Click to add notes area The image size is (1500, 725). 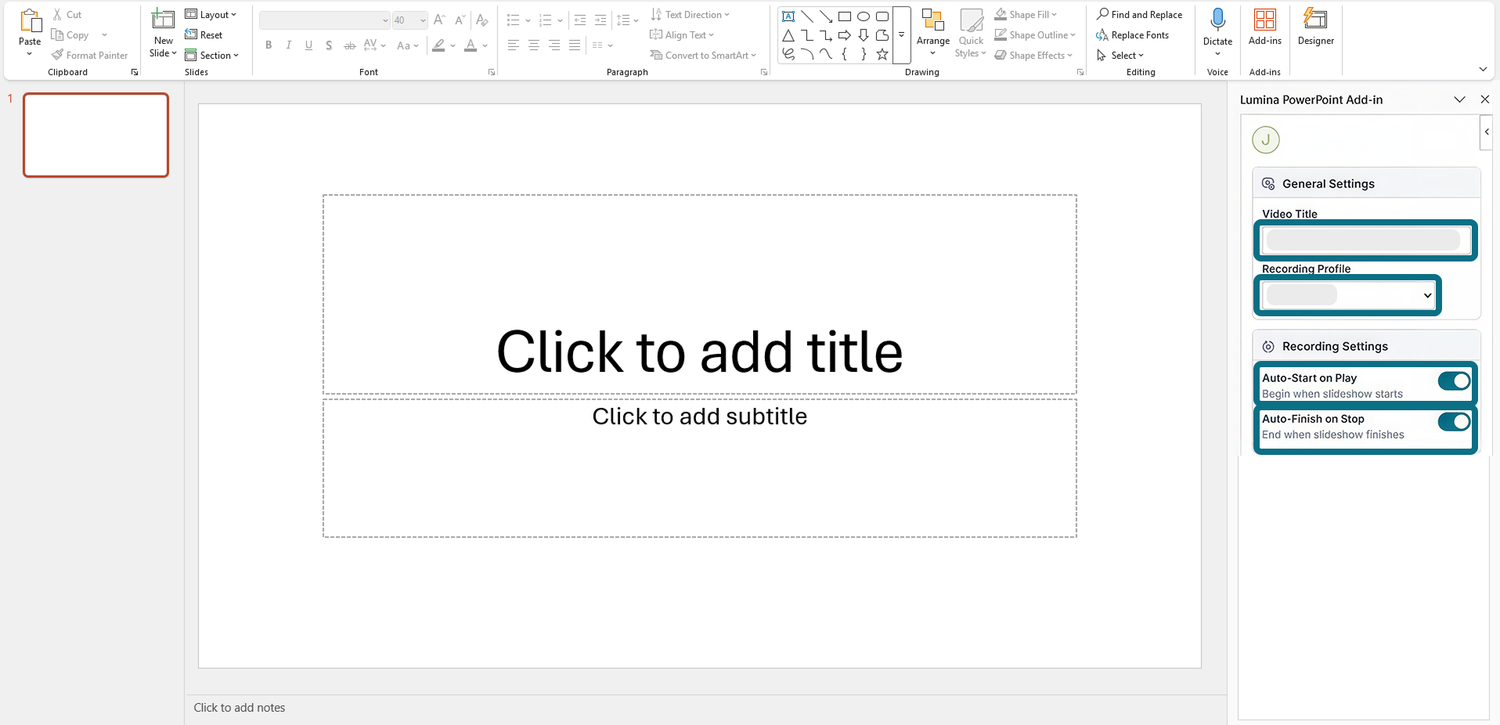(239, 708)
